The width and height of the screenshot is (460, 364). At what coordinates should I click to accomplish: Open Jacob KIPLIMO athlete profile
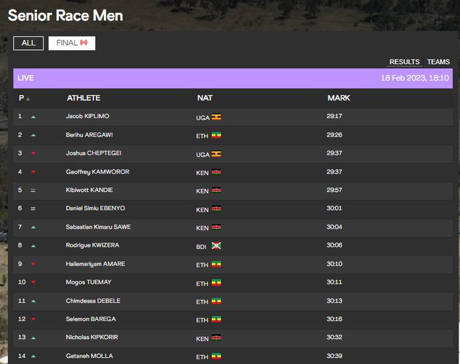pyautogui.click(x=87, y=116)
